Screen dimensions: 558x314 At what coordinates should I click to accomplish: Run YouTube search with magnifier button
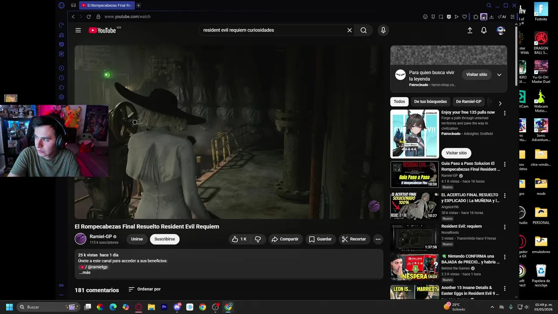coord(364,30)
